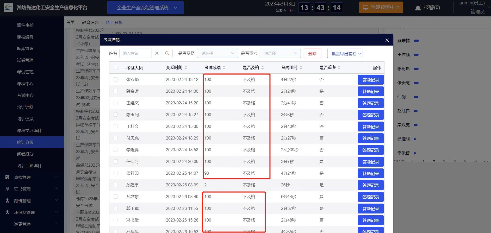Image resolution: width=491 pixels, height=233 pixels.
Task: Toggle the select-all checkbox in table header
Action: point(116,68)
